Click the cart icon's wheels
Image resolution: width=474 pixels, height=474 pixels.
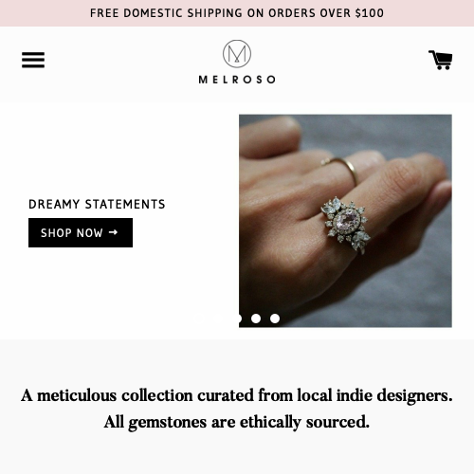(443, 67)
